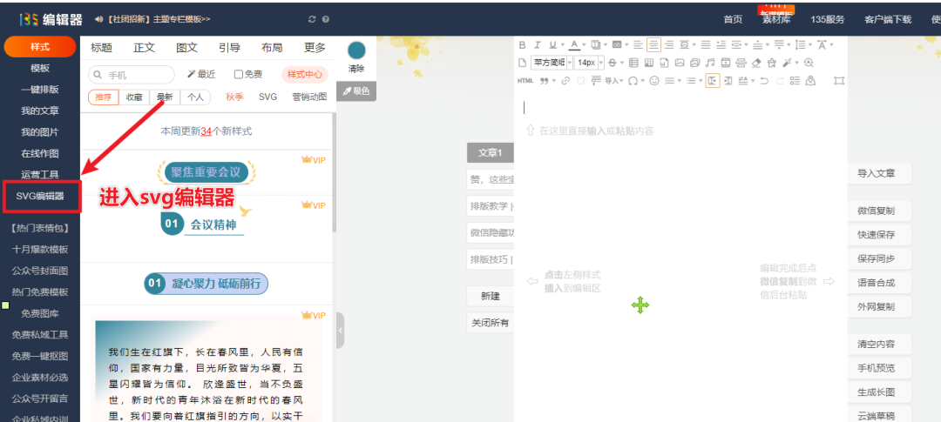Insert video with the film icon
This screenshot has width=941, height=422.
pos(726,63)
